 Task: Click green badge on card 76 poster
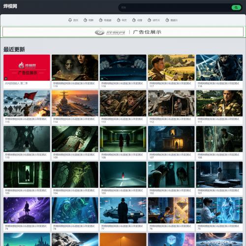[151, 221]
